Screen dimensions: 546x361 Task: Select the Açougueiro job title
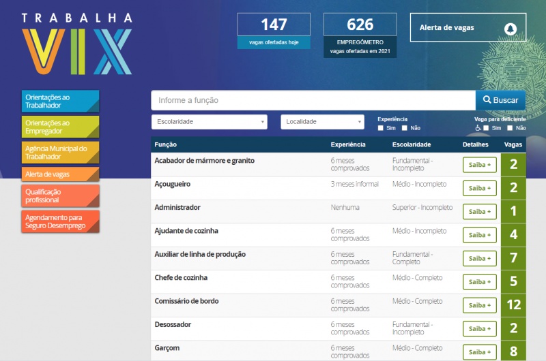(x=173, y=184)
